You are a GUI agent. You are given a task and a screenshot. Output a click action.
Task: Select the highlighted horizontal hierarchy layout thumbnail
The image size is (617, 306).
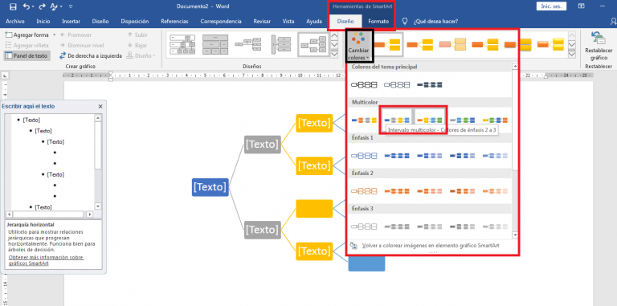pyautogui.click(x=313, y=44)
